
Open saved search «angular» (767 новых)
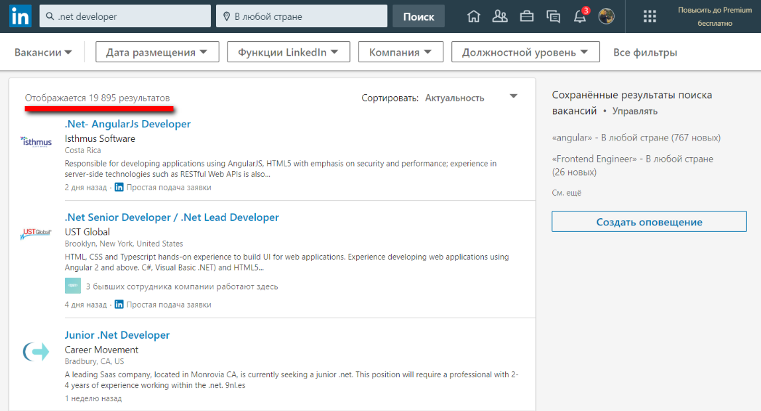636,138
